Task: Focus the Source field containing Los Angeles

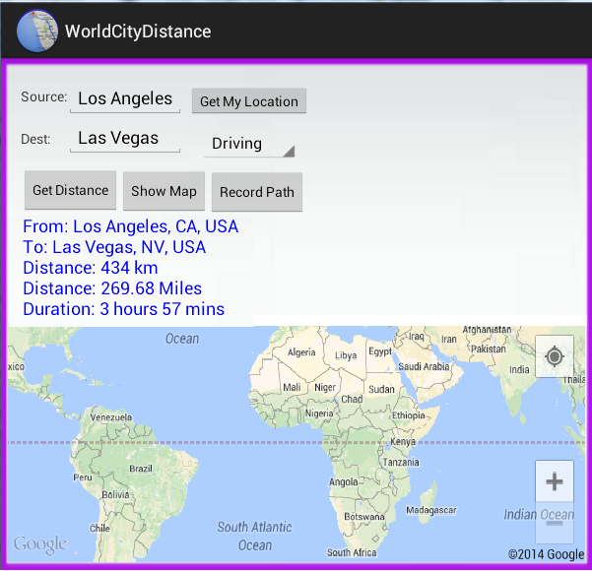Action: pos(125,98)
